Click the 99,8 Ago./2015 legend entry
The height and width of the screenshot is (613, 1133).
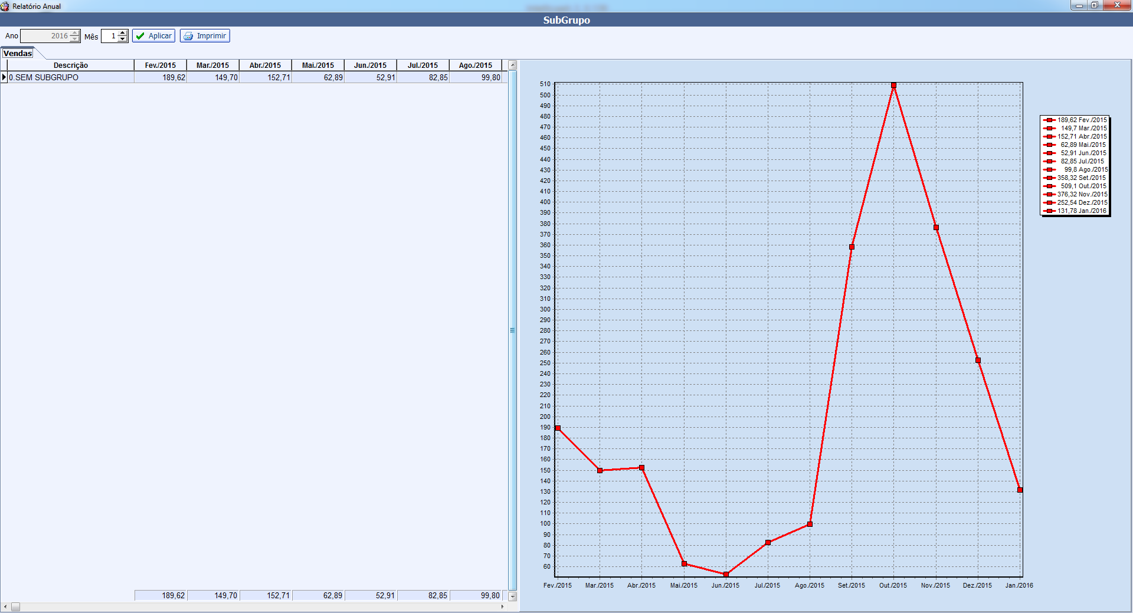[1075, 169]
